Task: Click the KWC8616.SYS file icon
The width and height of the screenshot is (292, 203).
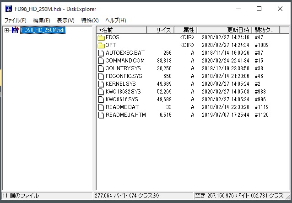Action: (x=101, y=99)
